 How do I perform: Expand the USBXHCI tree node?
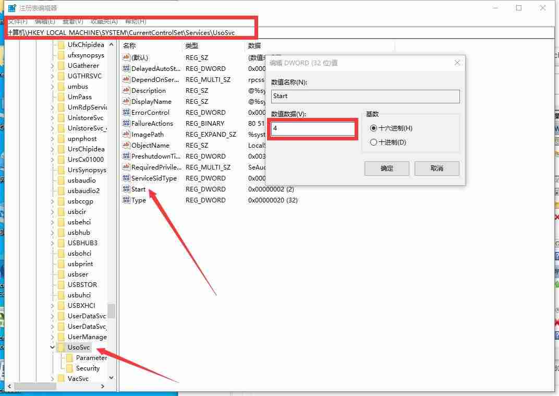point(52,305)
